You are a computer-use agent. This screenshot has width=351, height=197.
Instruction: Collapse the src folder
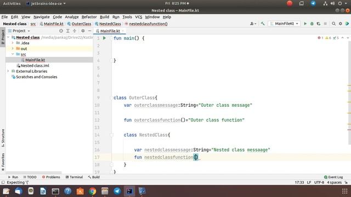(x=13, y=54)
